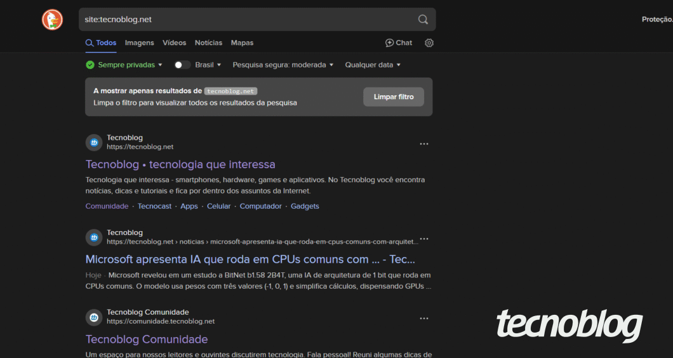Click the green Sempre privadas checkmark icon
This screenshot has width=673, height=358.
[x=90, y=65]
